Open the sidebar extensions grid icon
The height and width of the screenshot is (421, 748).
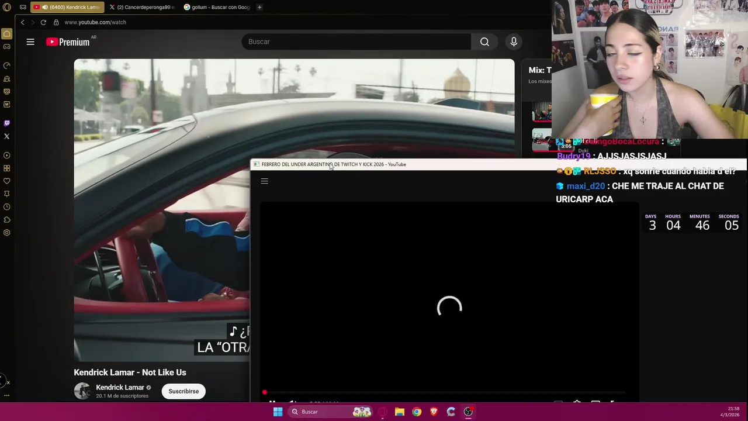tap(7, 168)
